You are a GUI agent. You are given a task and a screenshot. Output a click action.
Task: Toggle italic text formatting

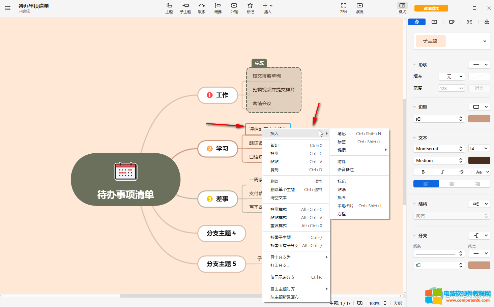point(442,172)
